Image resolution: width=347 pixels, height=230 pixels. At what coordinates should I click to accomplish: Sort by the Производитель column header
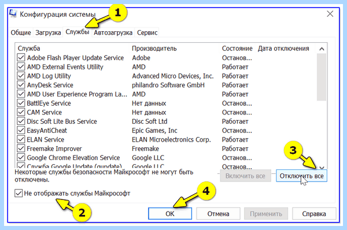click(154, 49)
